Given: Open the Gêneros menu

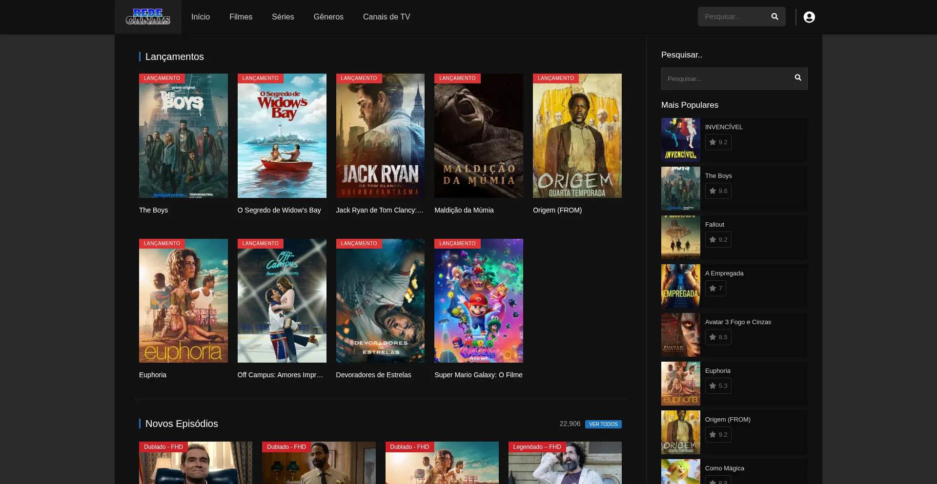Looking at the screenshot, I should (328, 17).
